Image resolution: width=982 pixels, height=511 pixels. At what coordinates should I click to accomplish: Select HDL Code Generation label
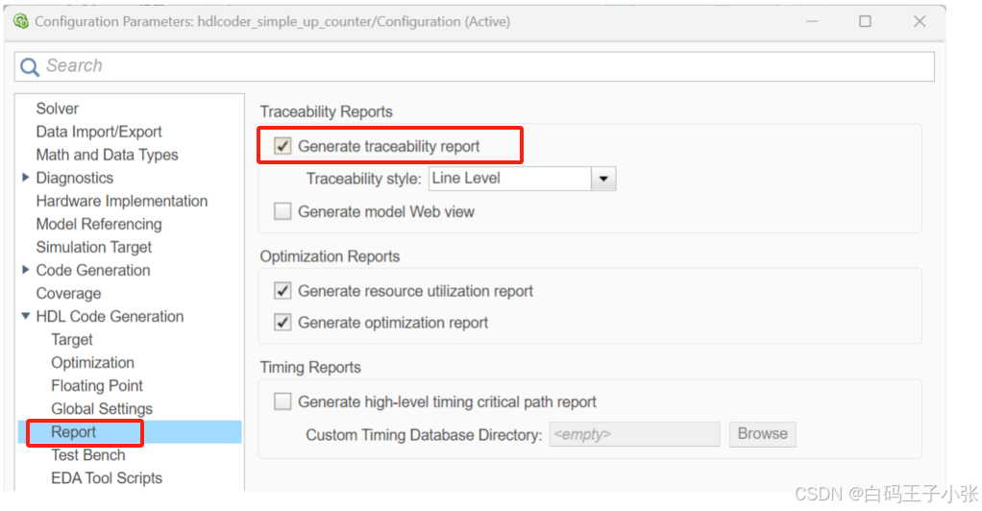coord(110,316)
